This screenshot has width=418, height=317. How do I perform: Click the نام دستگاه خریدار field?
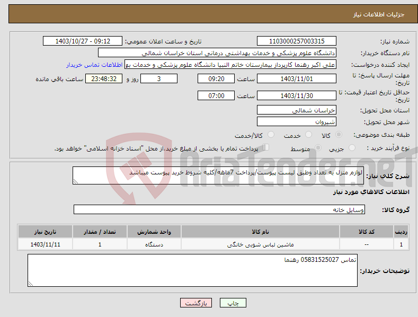(217, 53)
